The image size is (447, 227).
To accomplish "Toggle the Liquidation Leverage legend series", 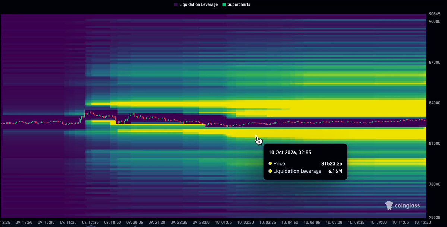I will 196,4.
